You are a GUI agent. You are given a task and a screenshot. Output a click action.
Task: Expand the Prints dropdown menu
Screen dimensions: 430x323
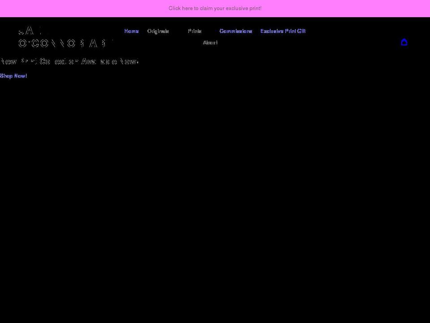[195, 31]
